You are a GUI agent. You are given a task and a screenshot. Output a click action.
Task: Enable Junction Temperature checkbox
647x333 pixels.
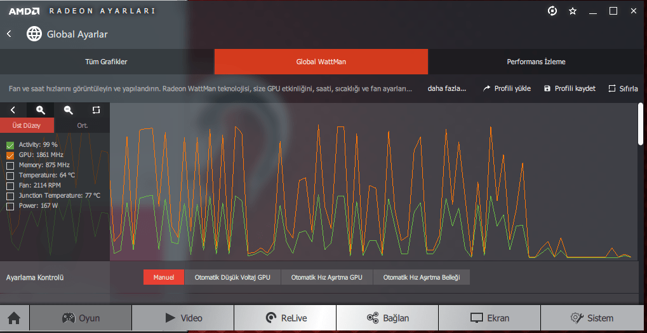[10, 196]
